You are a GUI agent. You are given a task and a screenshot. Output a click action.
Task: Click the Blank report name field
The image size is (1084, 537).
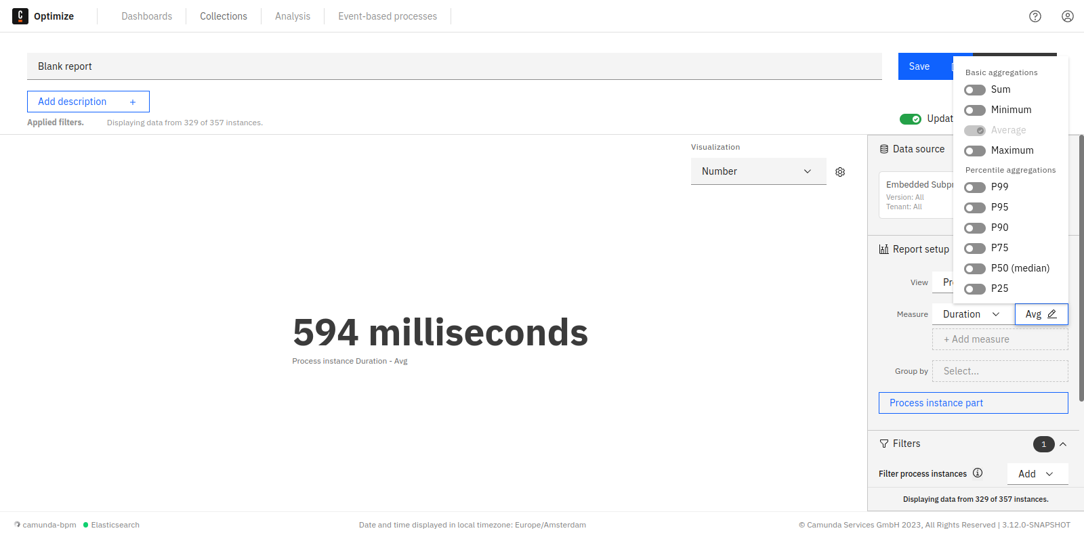(454, 66)
